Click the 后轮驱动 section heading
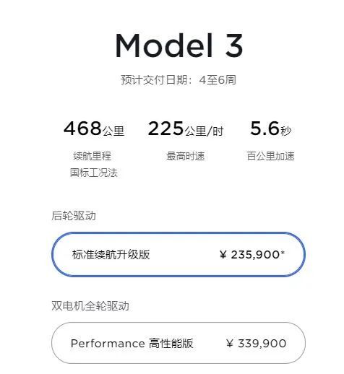The height and width of the screenshot is (374, 344). (74, 215)
